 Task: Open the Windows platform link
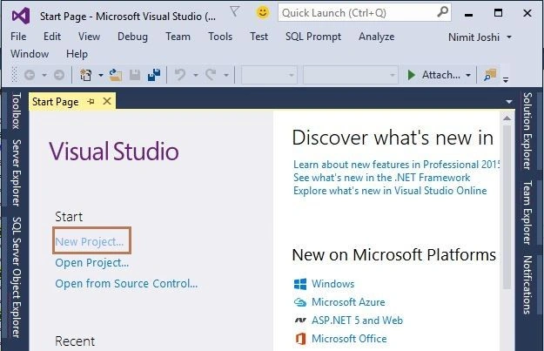tap(333, 284)
